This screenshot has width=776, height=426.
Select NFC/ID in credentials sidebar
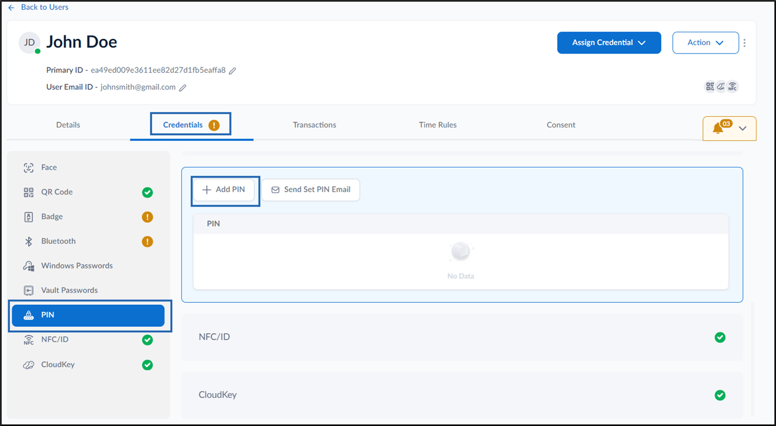pyautogui.click(x=88, y=340)
